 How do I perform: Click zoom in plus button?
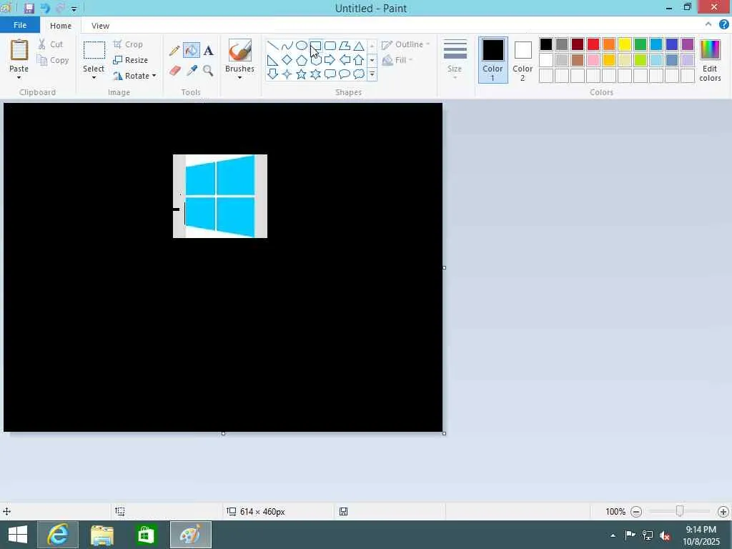pyautogui.click(x=723, y=512)
